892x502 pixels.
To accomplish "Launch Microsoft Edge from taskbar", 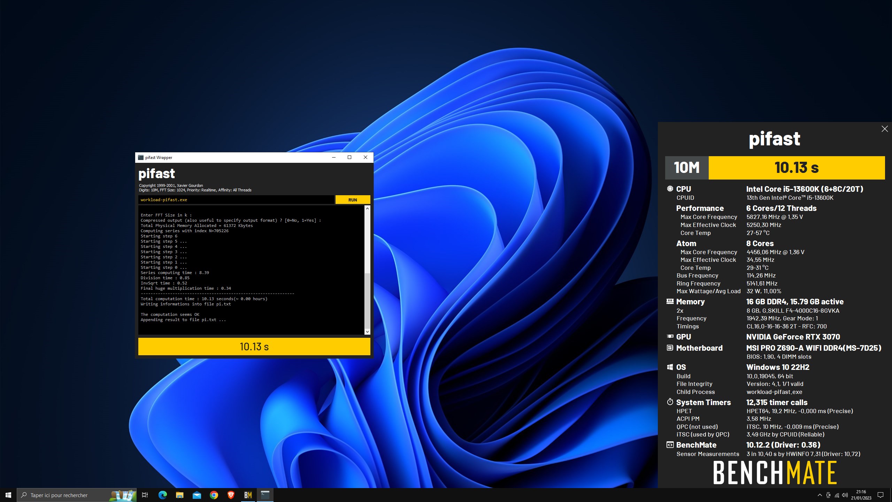I will 162,495.
